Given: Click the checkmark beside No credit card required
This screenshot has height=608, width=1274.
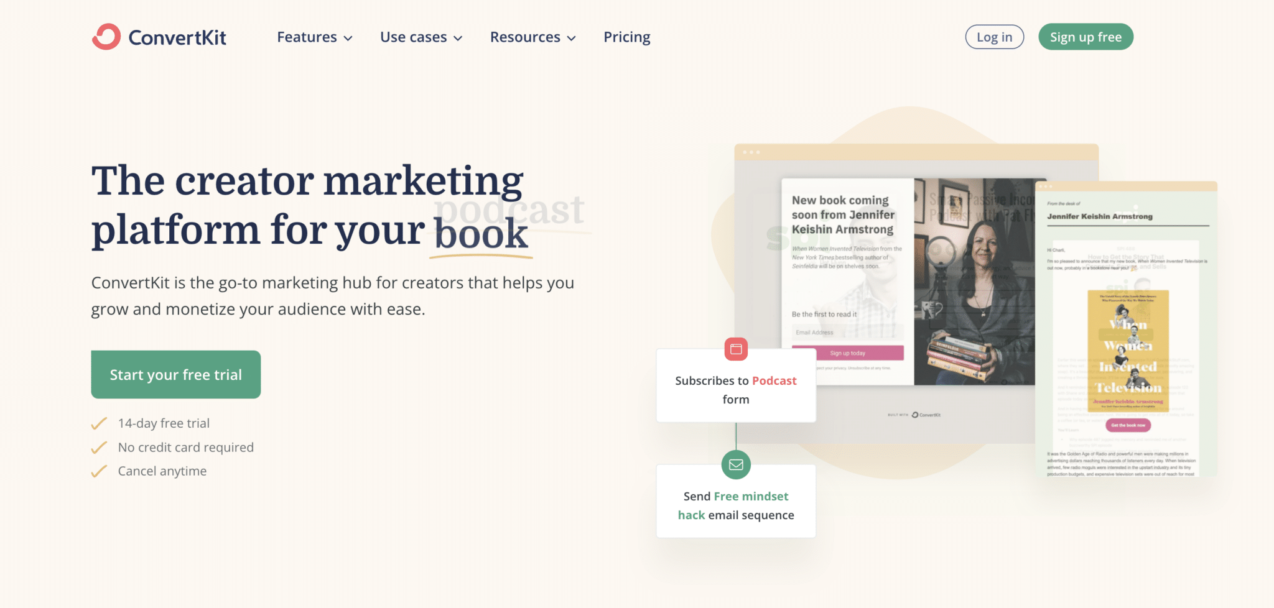Looking at the screenshot, I should tap(100, 448).
